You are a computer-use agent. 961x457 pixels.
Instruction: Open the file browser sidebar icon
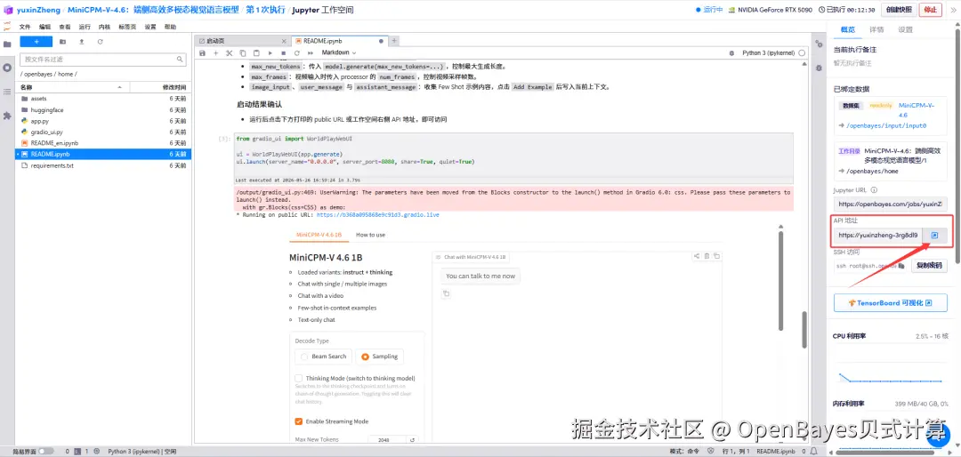(x=7, y=44)
